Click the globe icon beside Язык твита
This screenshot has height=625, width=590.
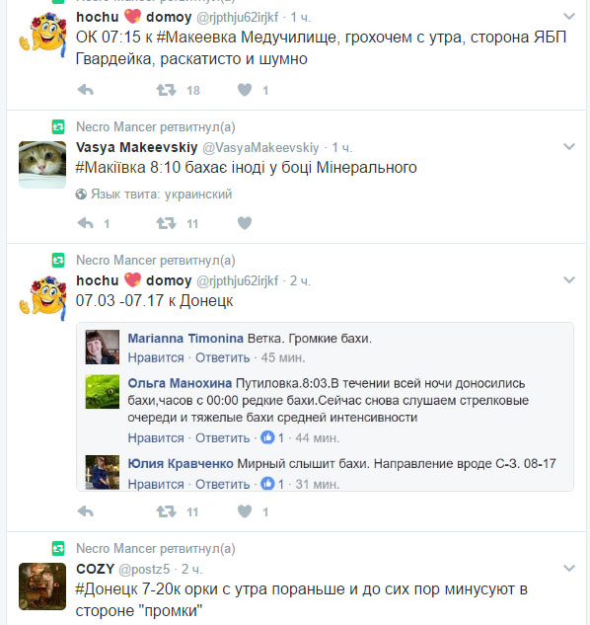click(x=81, y=195)
